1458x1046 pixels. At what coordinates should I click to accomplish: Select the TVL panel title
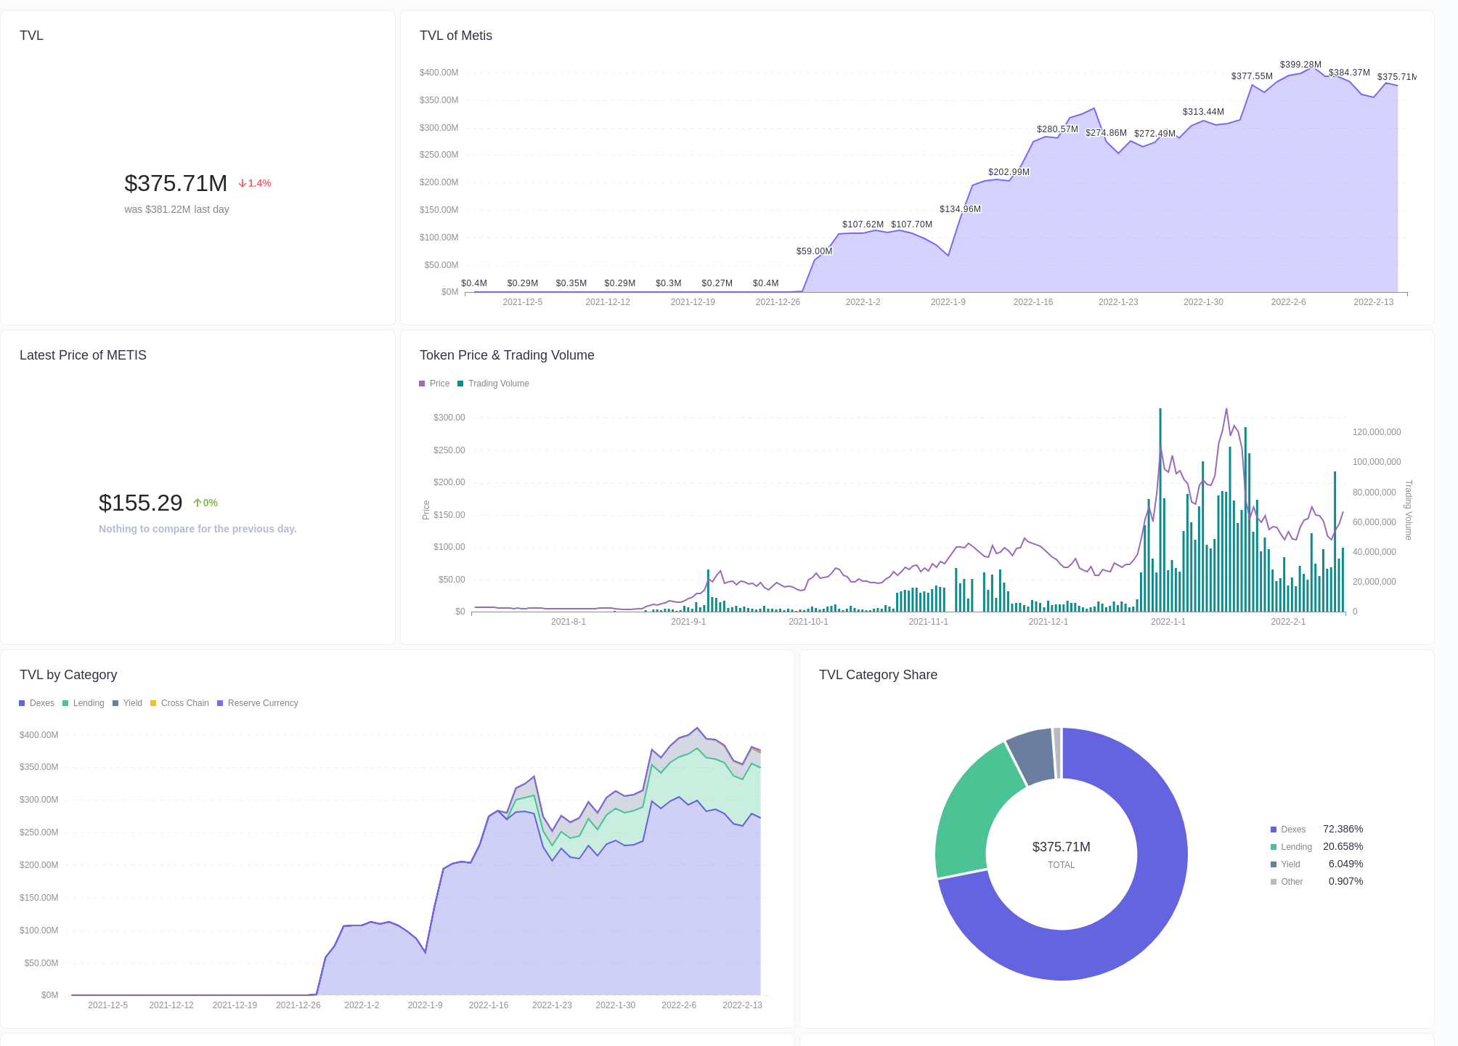pyautogui.click(x=31, y=35)
